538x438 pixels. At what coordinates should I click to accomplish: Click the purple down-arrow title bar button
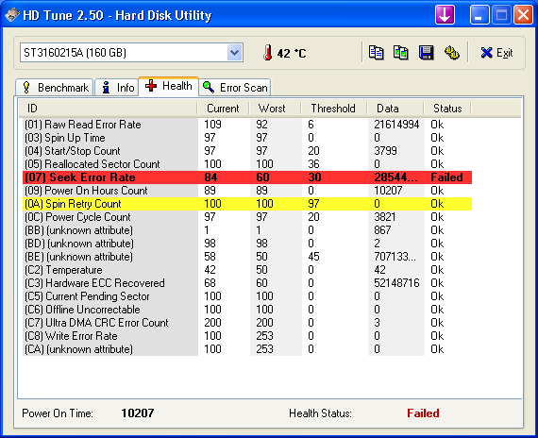[x=445, y=15]
